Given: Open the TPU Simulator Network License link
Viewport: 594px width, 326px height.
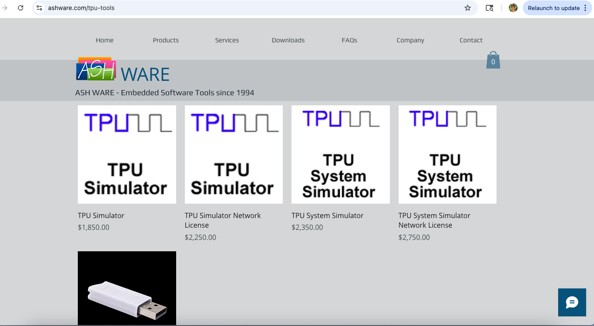Looking at the screenshot, I should [222, 220].
